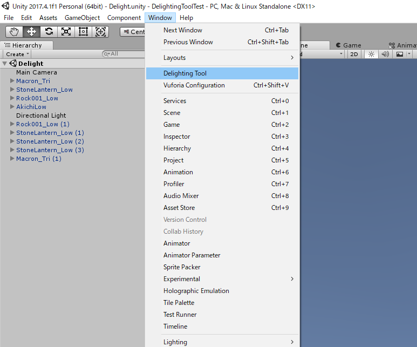
Task: Open Animator Parameter window
Action: coord(222,255)
